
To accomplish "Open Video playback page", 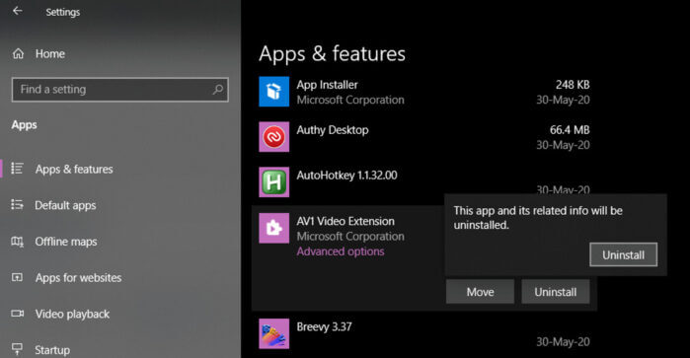I will click(73, 314).
